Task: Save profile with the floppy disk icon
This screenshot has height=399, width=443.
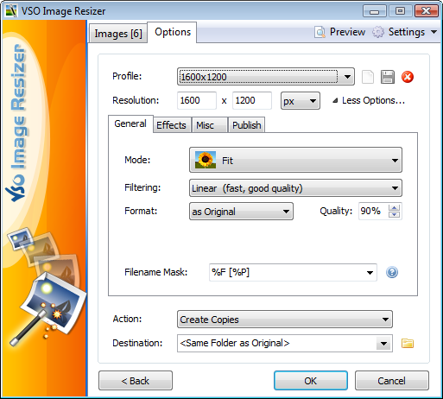Action: click(x=388, y=77)
